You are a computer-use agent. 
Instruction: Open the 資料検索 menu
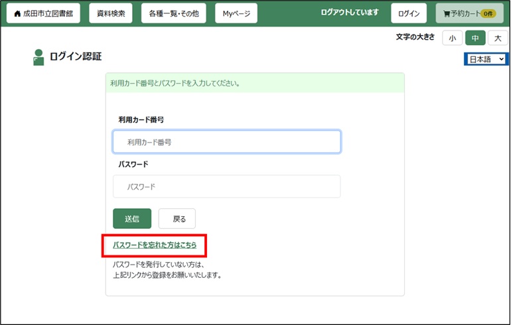click(x=110, y=13)
